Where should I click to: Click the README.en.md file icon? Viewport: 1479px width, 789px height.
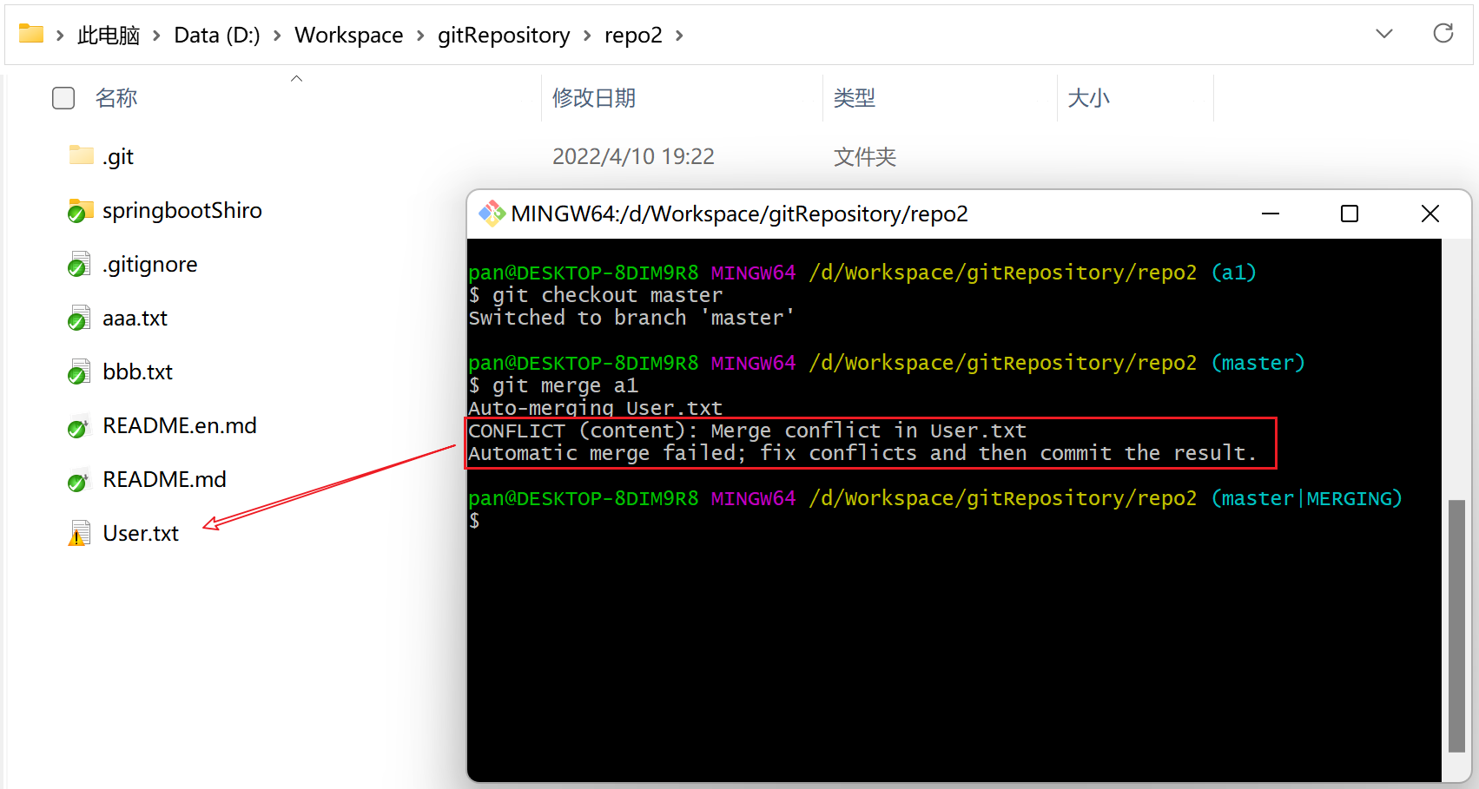(79, 426)
